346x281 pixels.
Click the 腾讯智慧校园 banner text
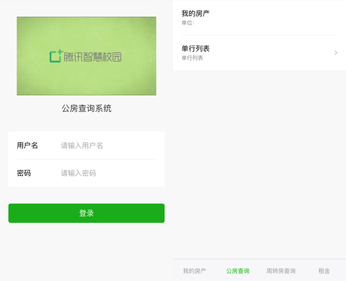[x=92, y=56]
